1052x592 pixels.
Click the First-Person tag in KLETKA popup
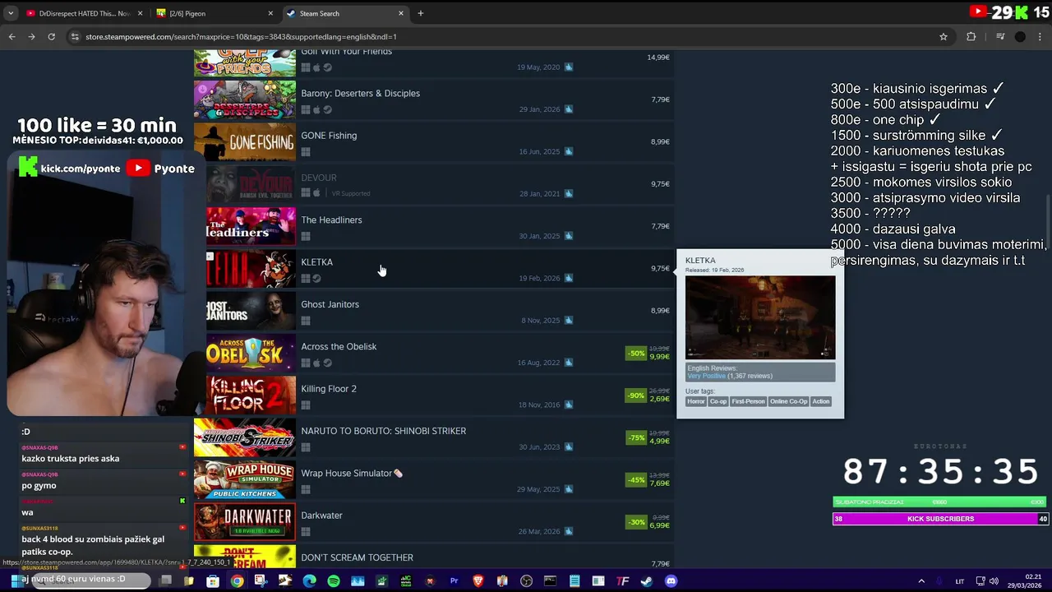748,401
